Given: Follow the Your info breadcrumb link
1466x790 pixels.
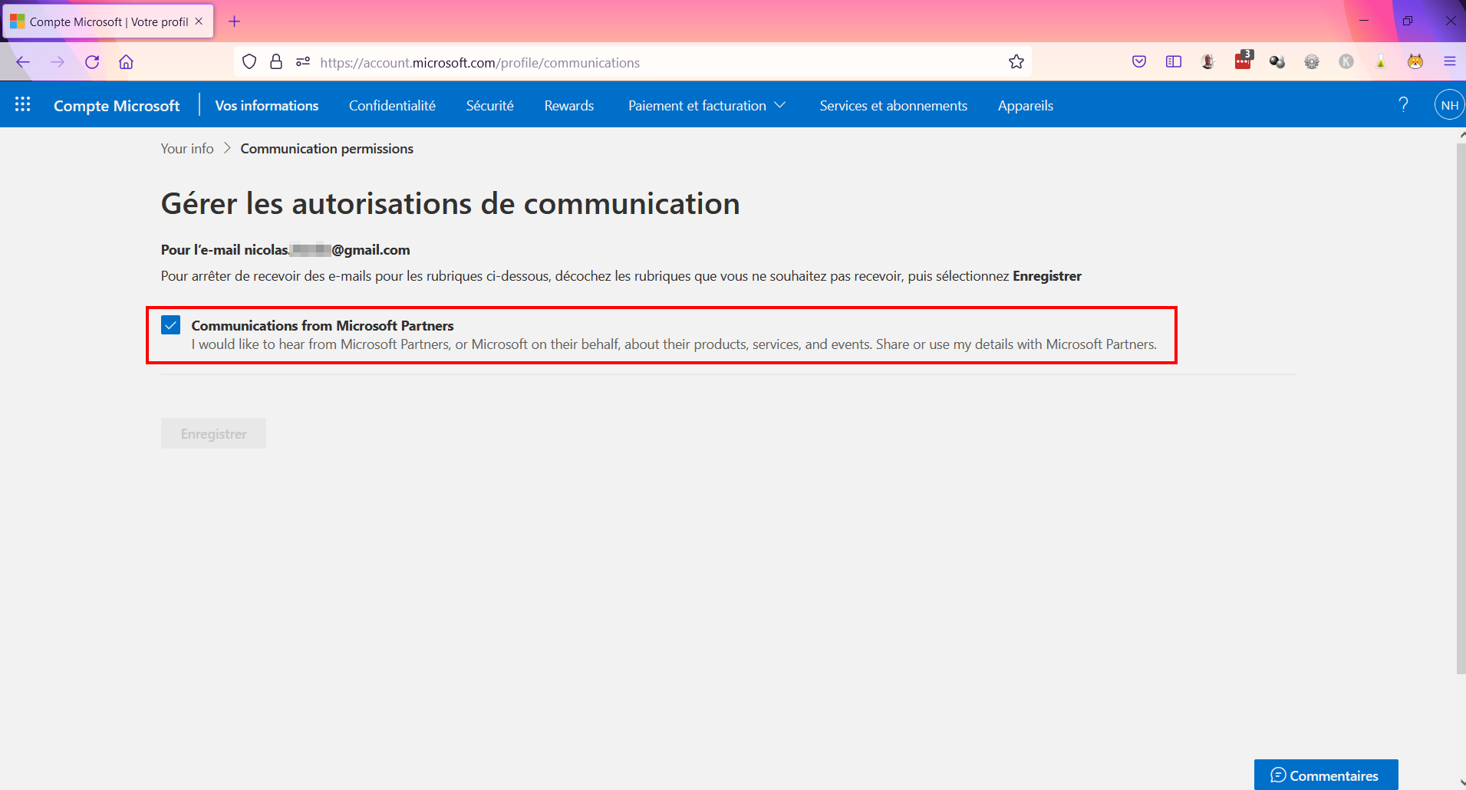Looking at the screenshot, I should tap(187, 149).
